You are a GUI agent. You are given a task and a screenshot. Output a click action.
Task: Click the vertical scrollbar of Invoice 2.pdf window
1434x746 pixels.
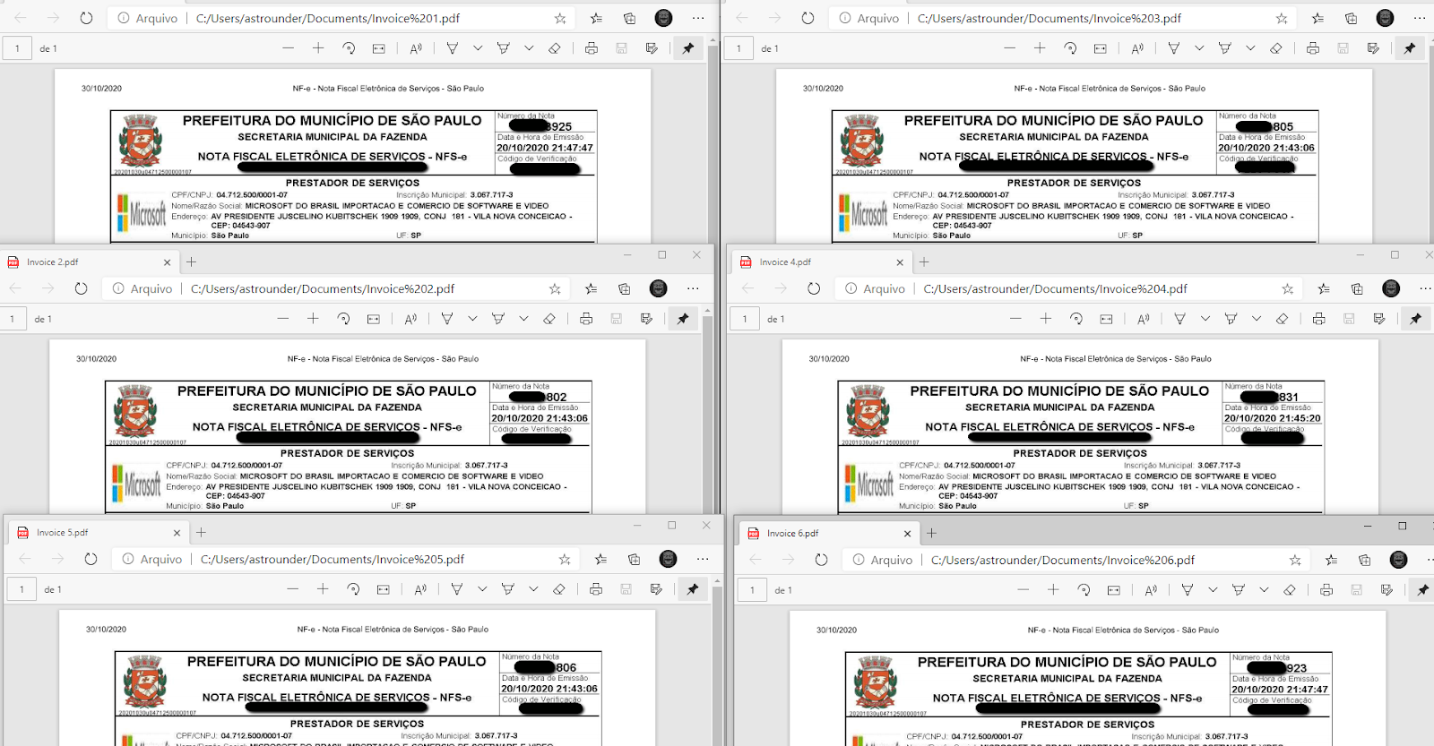[708, 410]
